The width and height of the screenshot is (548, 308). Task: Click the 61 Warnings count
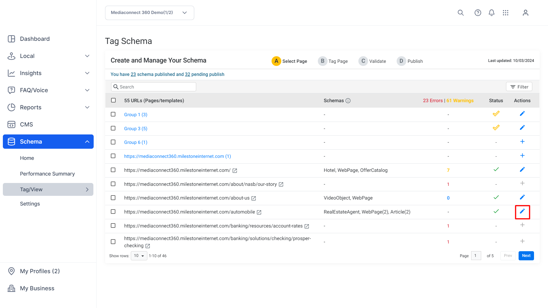point(460,100)
